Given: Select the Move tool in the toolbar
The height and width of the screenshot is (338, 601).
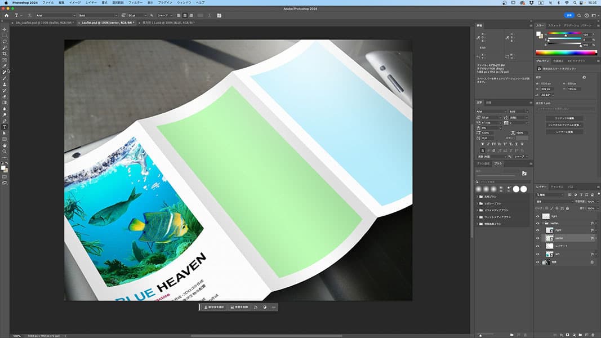Looking at the screenshot, I should coord(5,29).
